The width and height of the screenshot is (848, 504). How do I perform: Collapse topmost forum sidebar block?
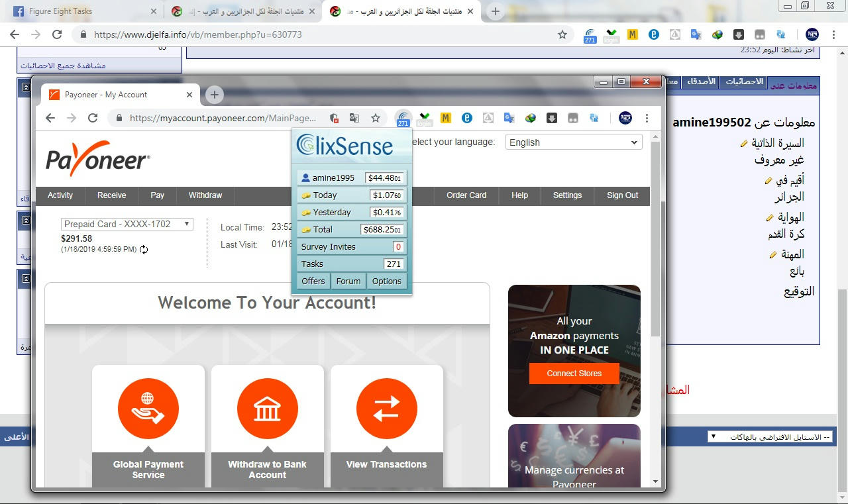click(x=26, y=86)
